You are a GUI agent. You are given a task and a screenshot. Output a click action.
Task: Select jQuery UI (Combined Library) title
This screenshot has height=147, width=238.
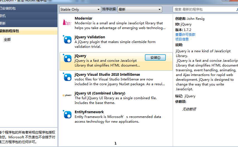coord(100,93)
